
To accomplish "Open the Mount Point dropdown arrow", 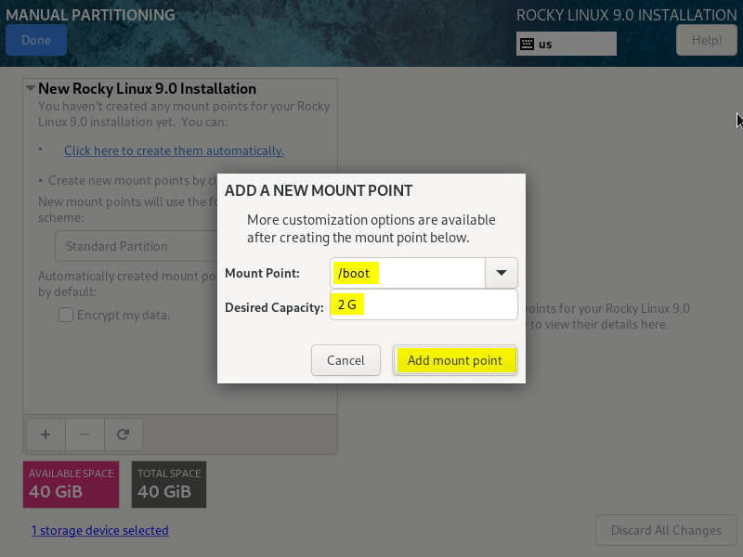I will coord(502,273).
